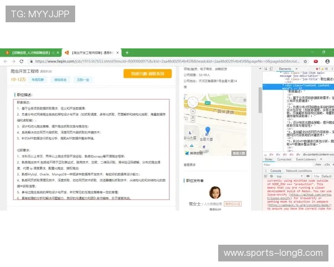Open the Styles tab in DevTools
Viewport: 334px width, 267px height.
(268, 159)
